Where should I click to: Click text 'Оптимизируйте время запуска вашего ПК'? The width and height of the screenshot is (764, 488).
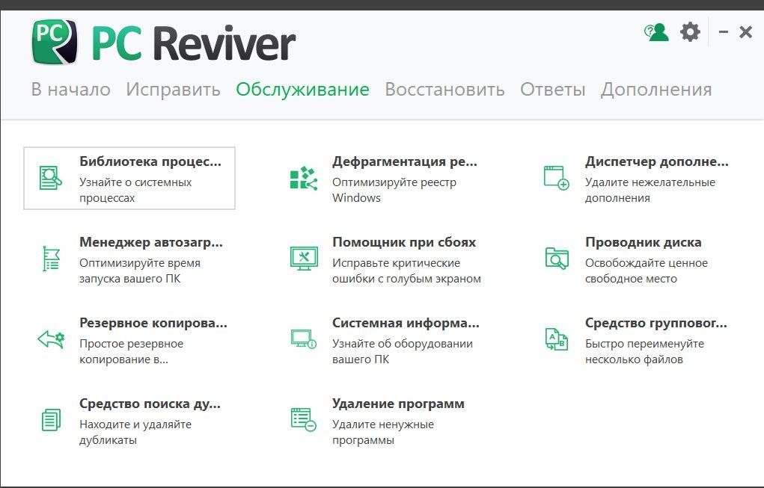click(140, 271)
